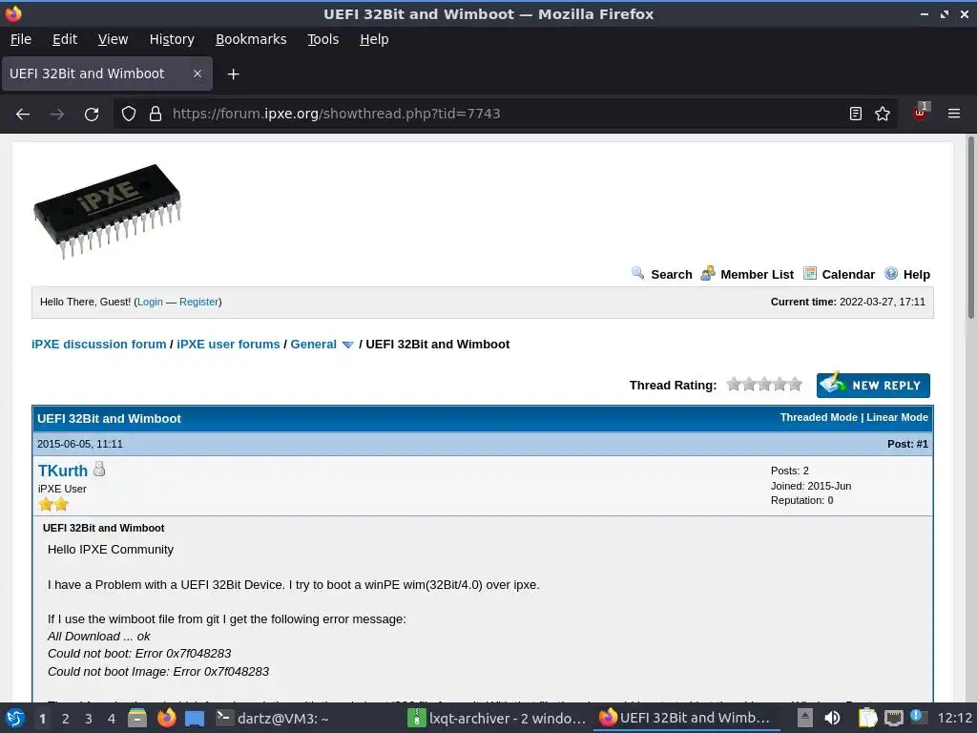The height and width of the screenshot is (733, 977).
Task: Close the UEFI 32Bit and Wimboot tab
Action: click(197, 73)
